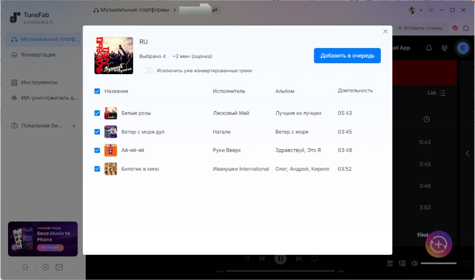Open Локальная библиотека in the sidebar
The height and width of the screenshot is (280, 475).
point(37,126)
